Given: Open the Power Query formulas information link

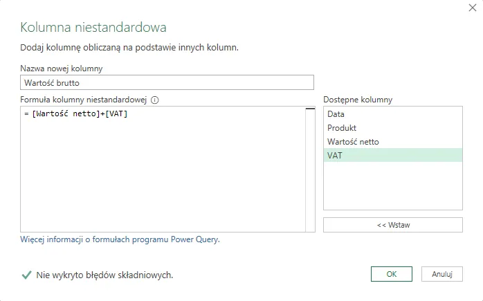Looking at the screenshot, I should pos(120,240).
